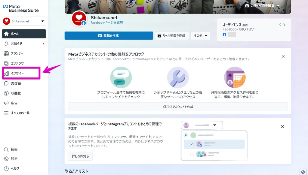
Task: Click the red notification dot on お知らせ
Action: (x=43, y=44)
